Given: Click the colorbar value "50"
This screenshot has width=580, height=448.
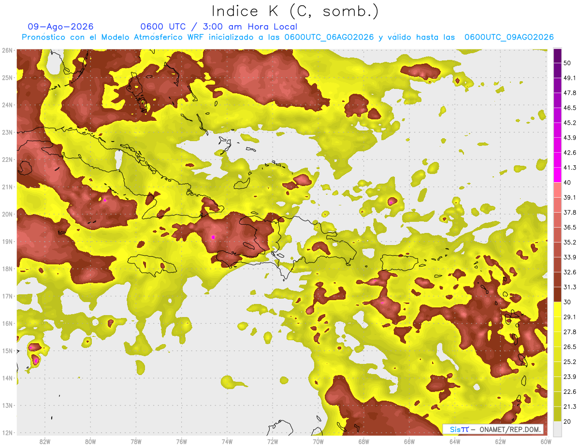Looking at the screenshot, I should [x=568, y=63].
